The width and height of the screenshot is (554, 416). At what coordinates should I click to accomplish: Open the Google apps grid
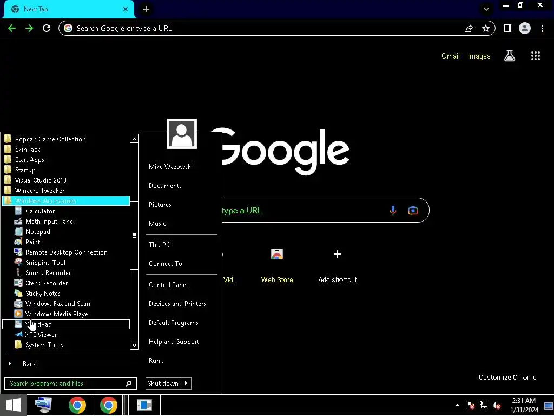[x=536, y=56]
